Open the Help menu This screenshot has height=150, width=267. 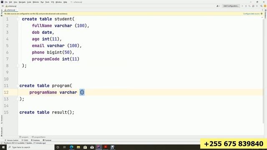(65, 2)
